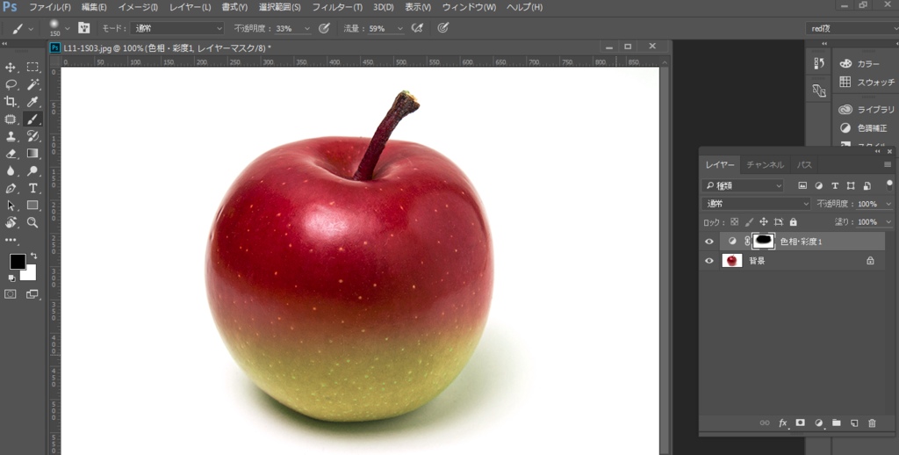Open the layer blend mode dropdown
The height and width of the screenshot is (455, 899).
pyautogui.click(x=756, y=204)
